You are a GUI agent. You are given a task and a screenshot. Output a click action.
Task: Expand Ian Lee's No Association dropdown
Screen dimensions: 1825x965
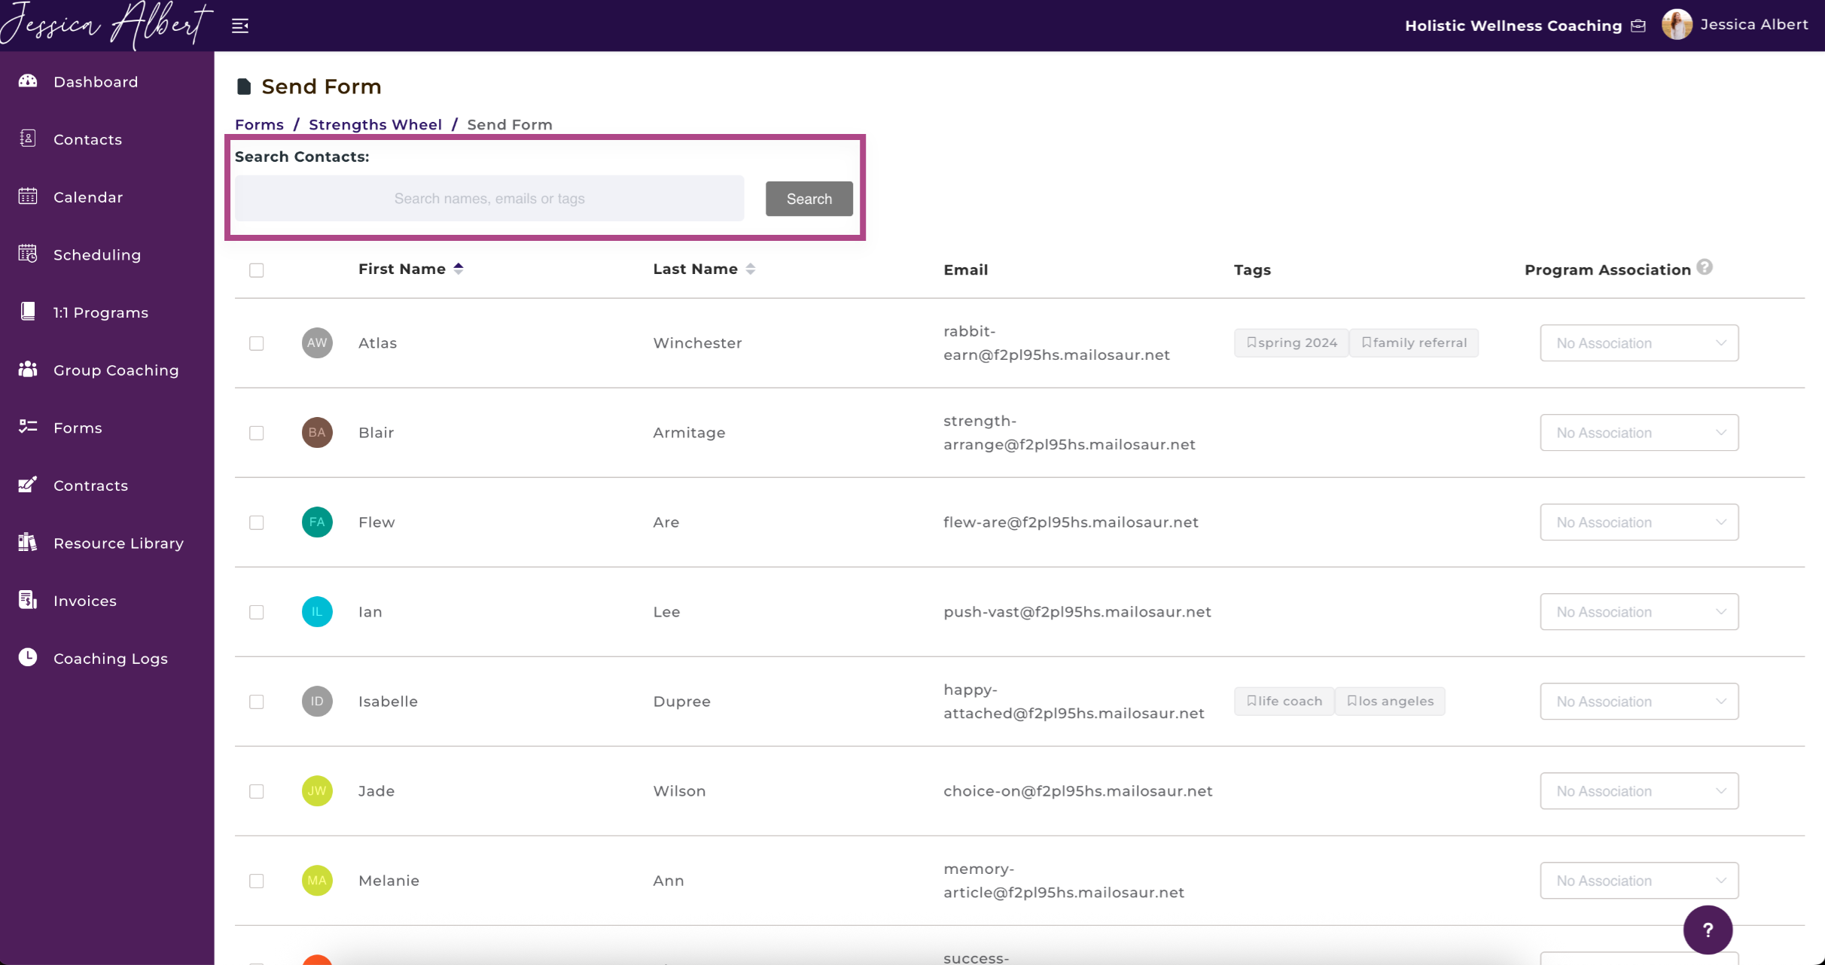pyautogui.click(x=1639, y=611)
